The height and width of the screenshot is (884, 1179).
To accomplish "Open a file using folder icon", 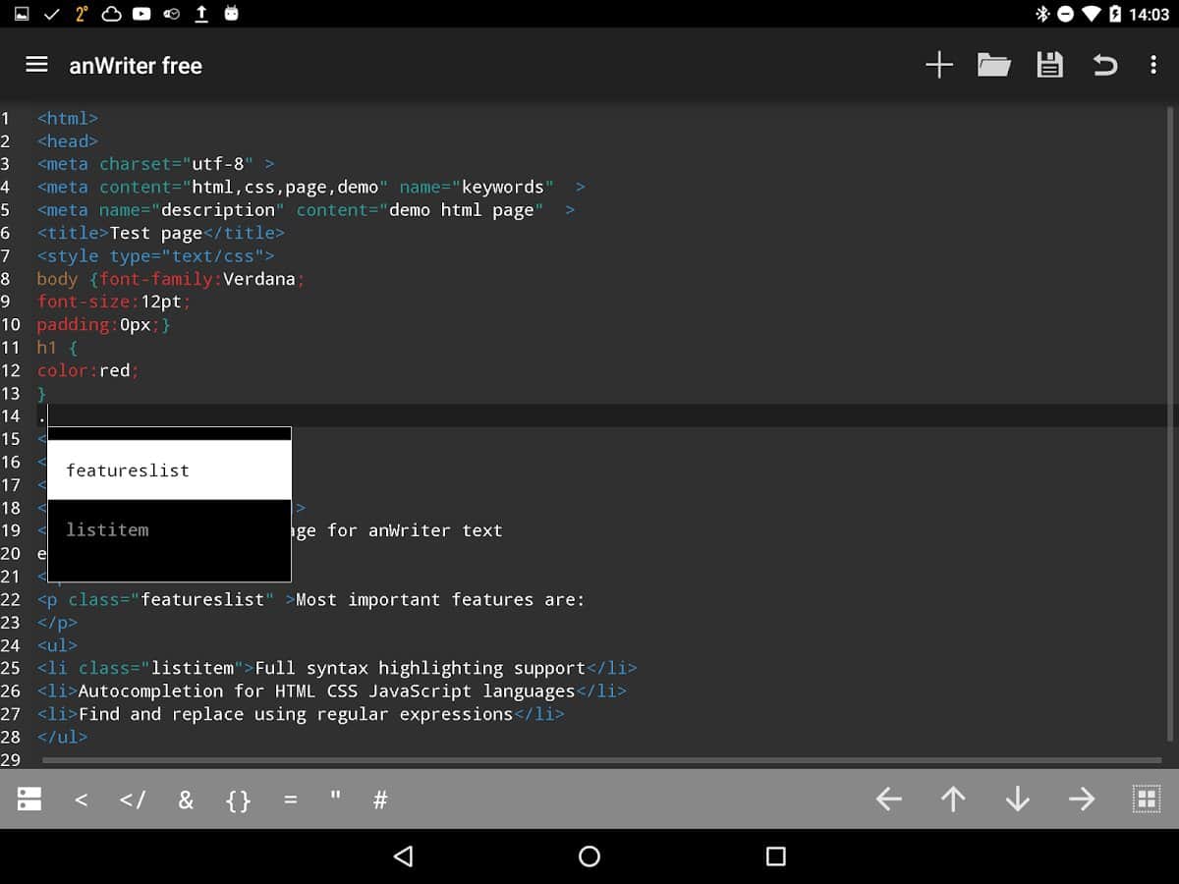I will coord(993,66).
